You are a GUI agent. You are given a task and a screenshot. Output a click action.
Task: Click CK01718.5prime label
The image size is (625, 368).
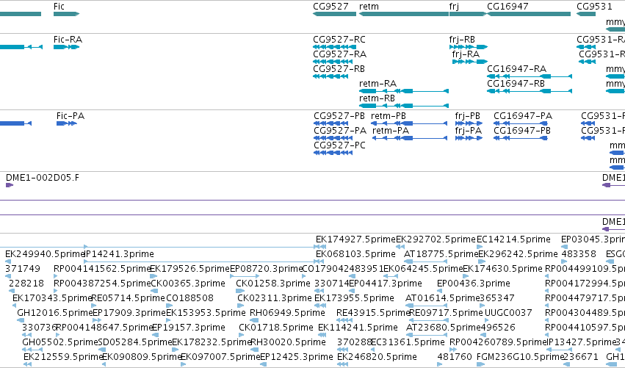tap(276, 328)
